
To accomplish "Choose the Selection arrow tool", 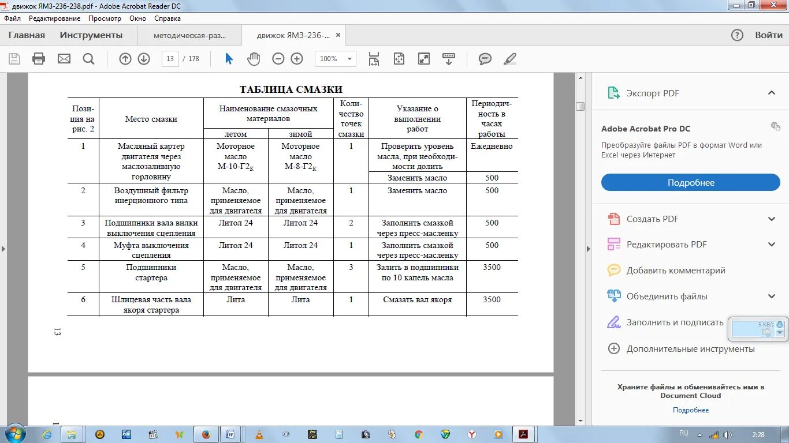I will (229, 59).
